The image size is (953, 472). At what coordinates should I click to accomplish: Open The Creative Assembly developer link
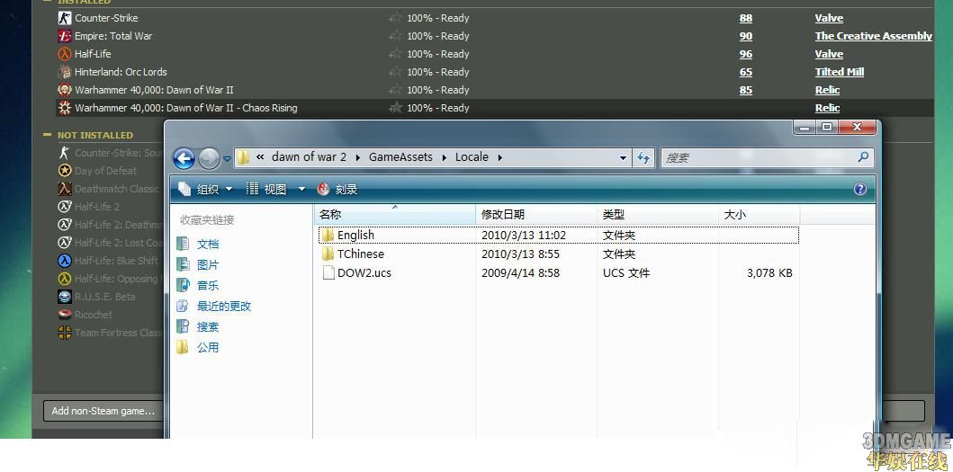coord(874,36)
